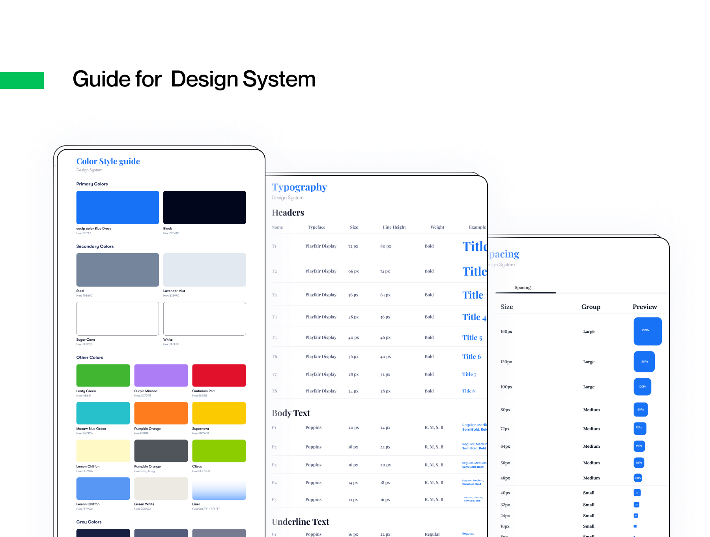
Task: Click the Title 6 example text
Action: point(471,357)
